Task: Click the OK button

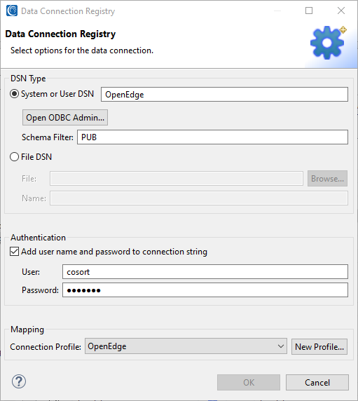Action: 249,383
